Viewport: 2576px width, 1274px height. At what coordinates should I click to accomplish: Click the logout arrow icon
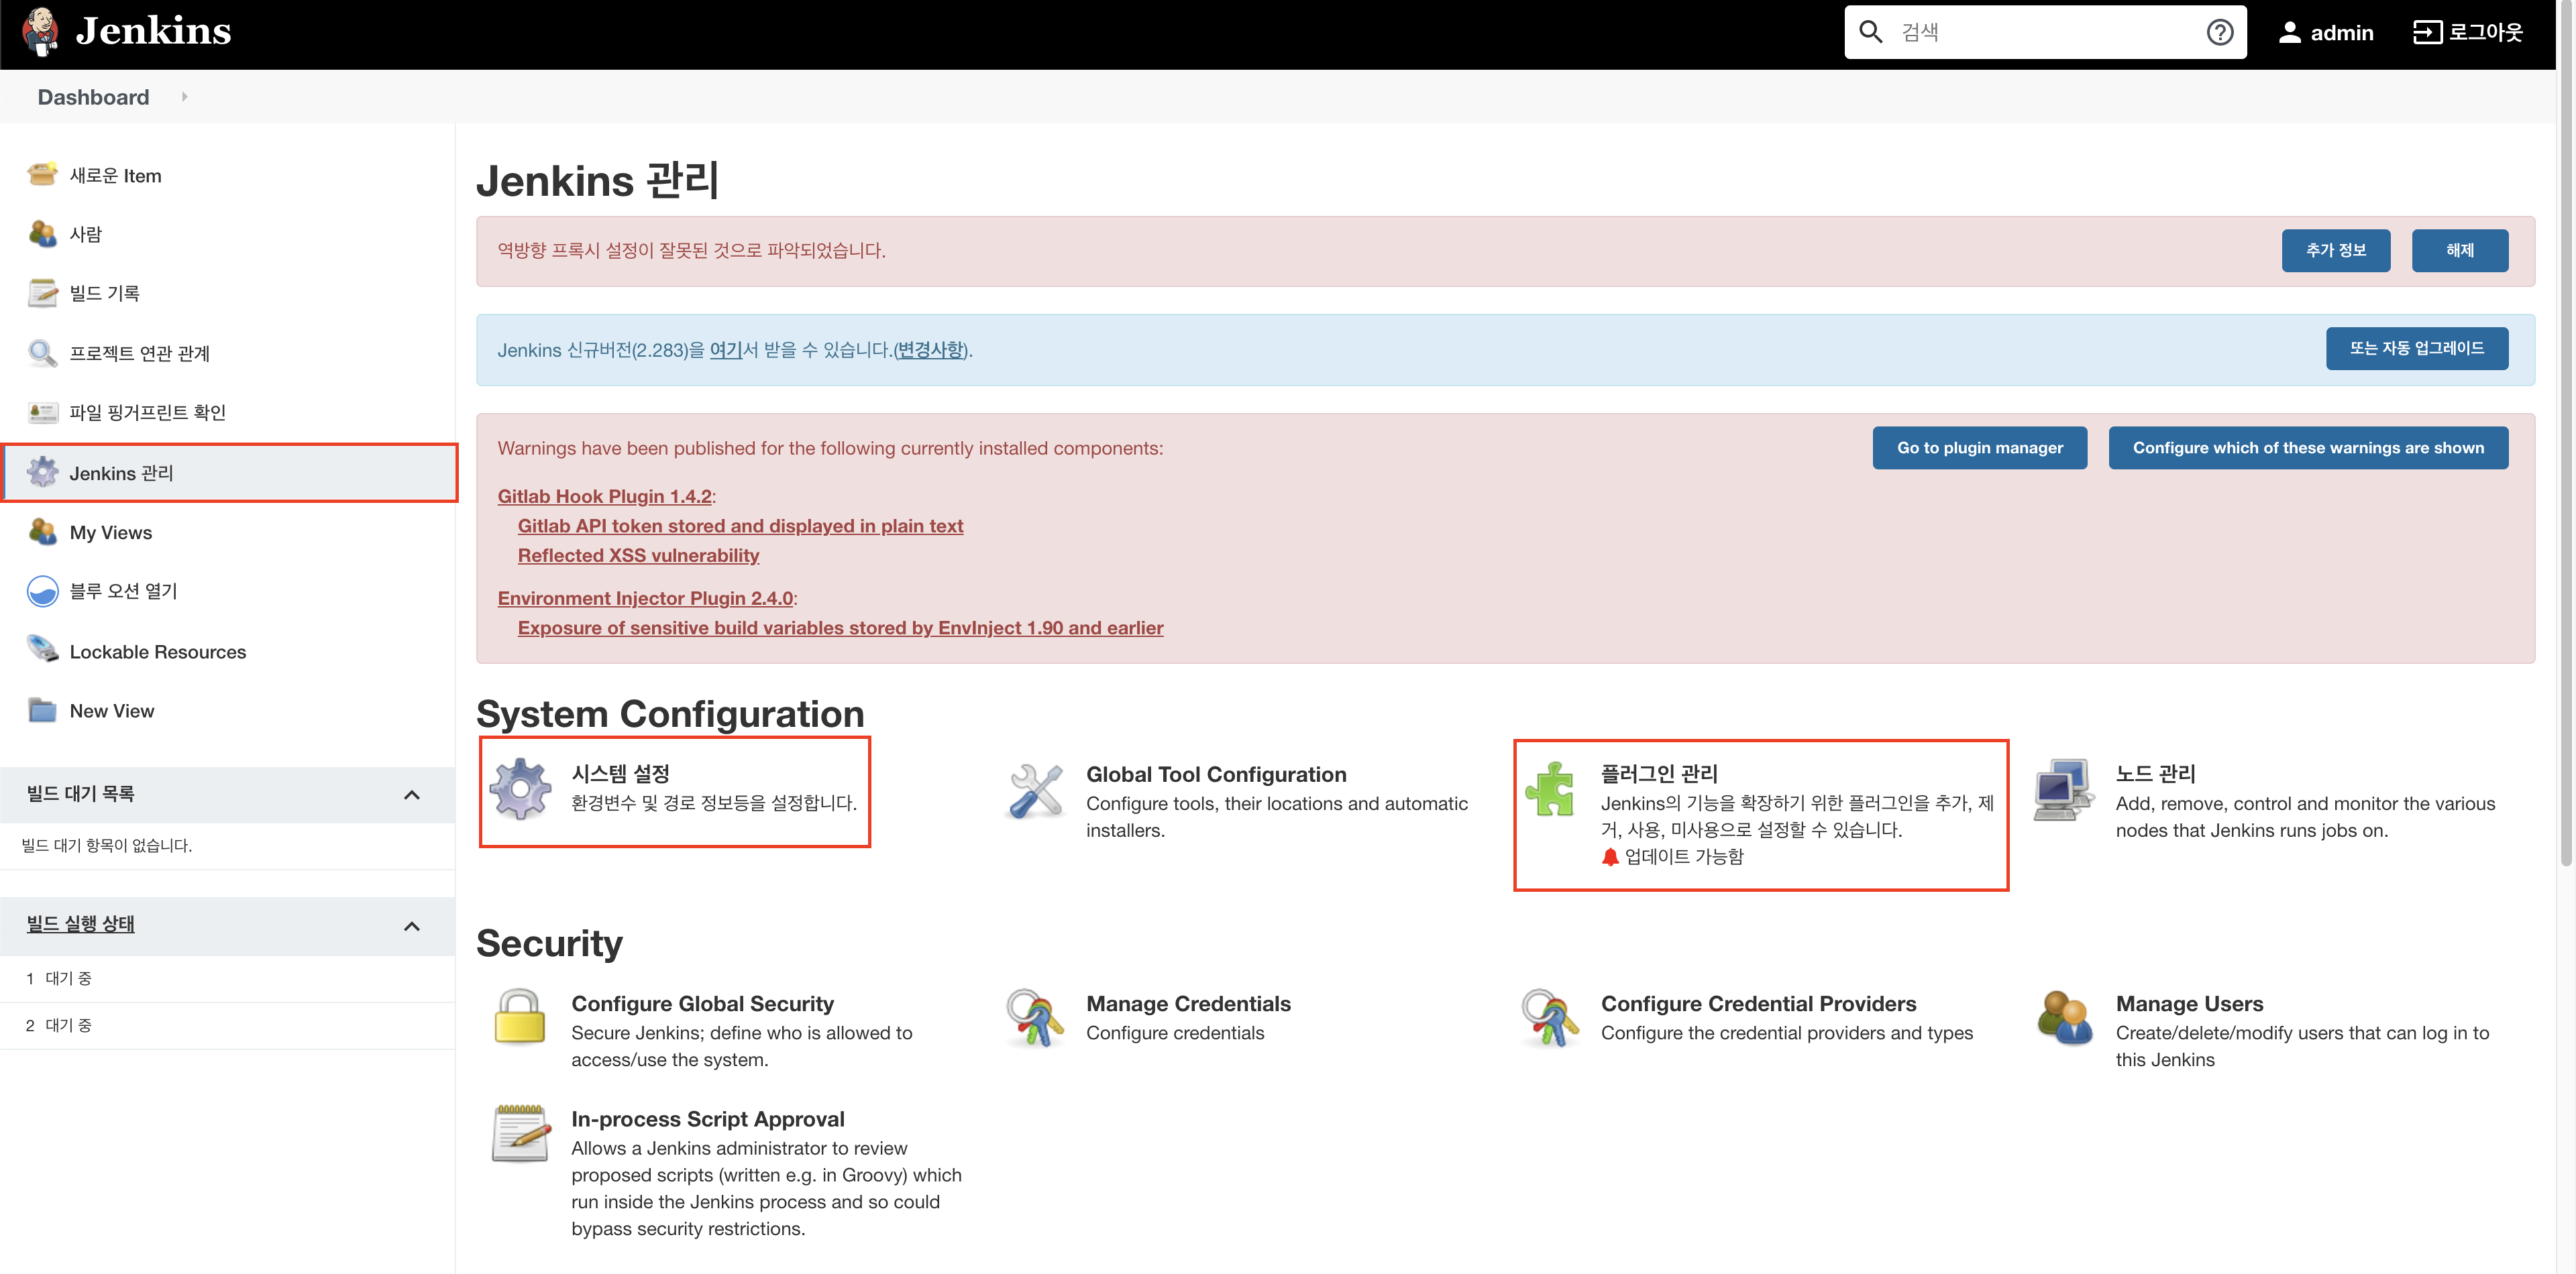[2427, 32]
